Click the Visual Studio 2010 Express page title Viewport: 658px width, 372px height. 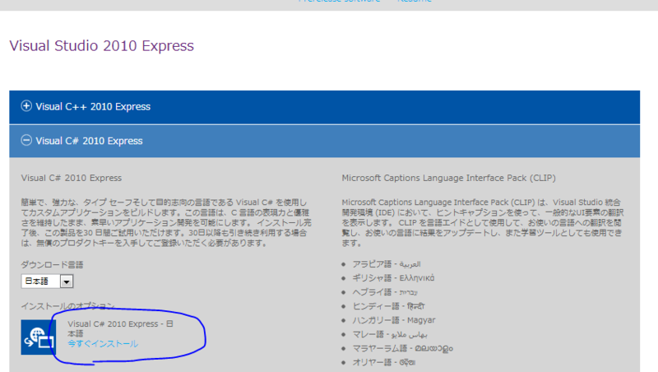[101, 46]
